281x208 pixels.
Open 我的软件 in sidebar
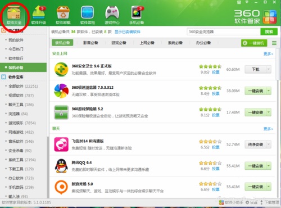16,40
